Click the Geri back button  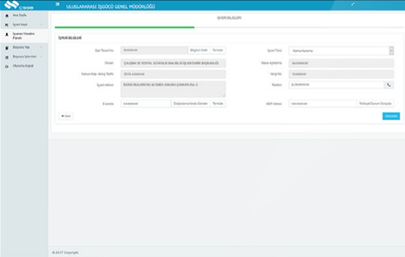[66, 116]
